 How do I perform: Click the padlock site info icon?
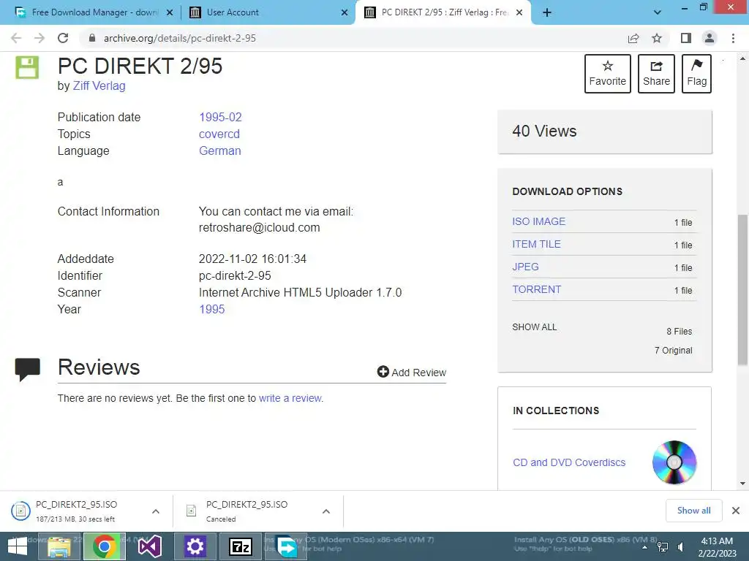point(92,38)
